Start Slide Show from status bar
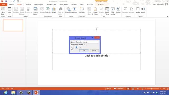The image size is (169, 95). point(142,89)
